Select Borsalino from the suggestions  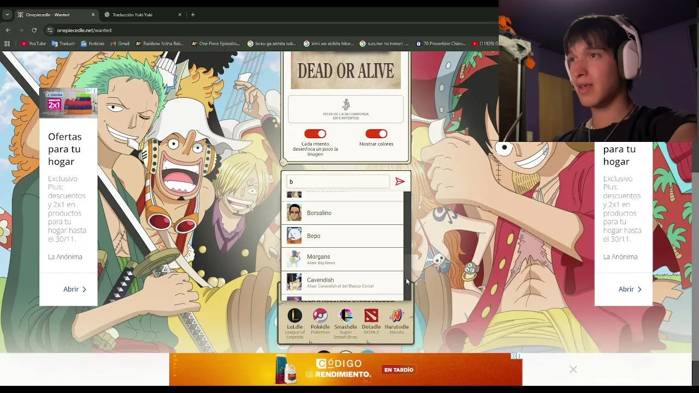(x=342, y=213)
